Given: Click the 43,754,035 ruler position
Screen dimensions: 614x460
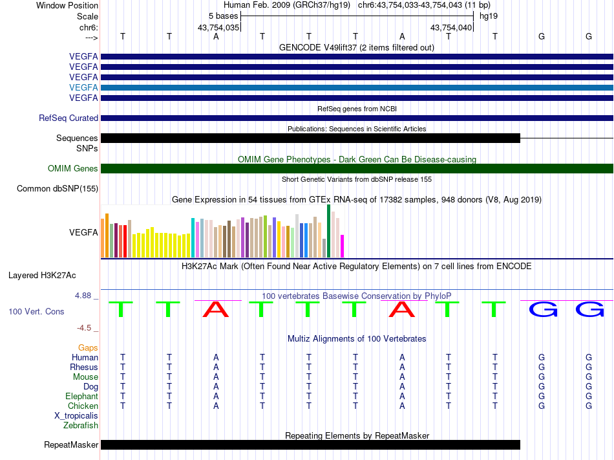Looking at the screenshot, I should tap(218, 27).
